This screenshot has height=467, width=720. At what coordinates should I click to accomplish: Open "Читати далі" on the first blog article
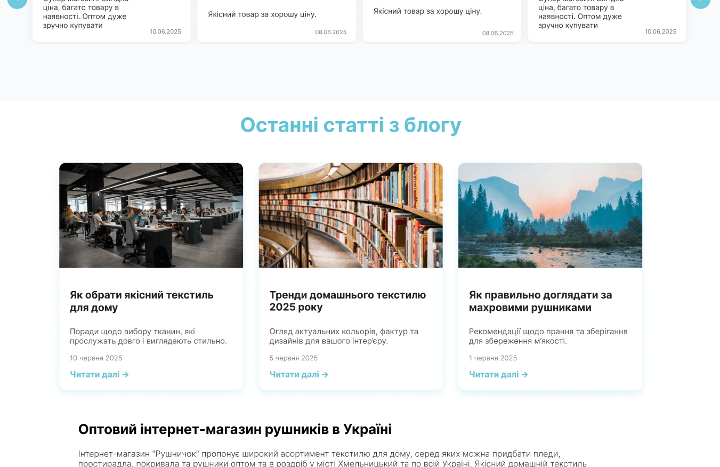(x=95, y=374)
